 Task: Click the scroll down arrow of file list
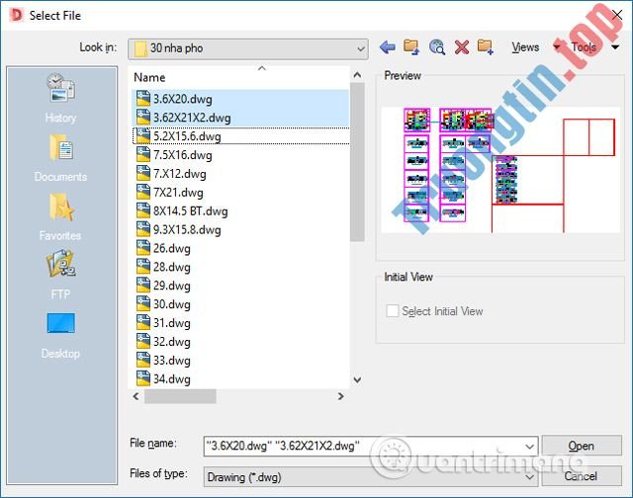(357, 379)
